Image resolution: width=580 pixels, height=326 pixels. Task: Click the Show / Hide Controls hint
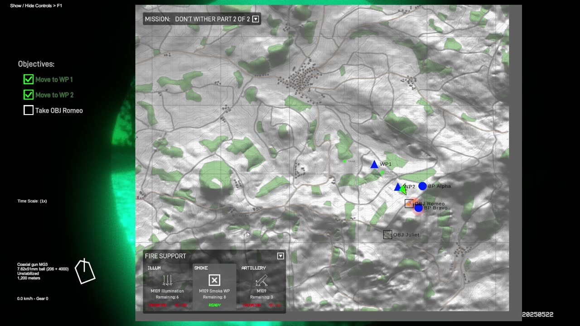point(36,6)
